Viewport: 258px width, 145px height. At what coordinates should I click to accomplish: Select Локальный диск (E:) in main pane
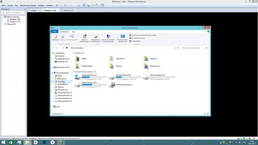[159, 77]
